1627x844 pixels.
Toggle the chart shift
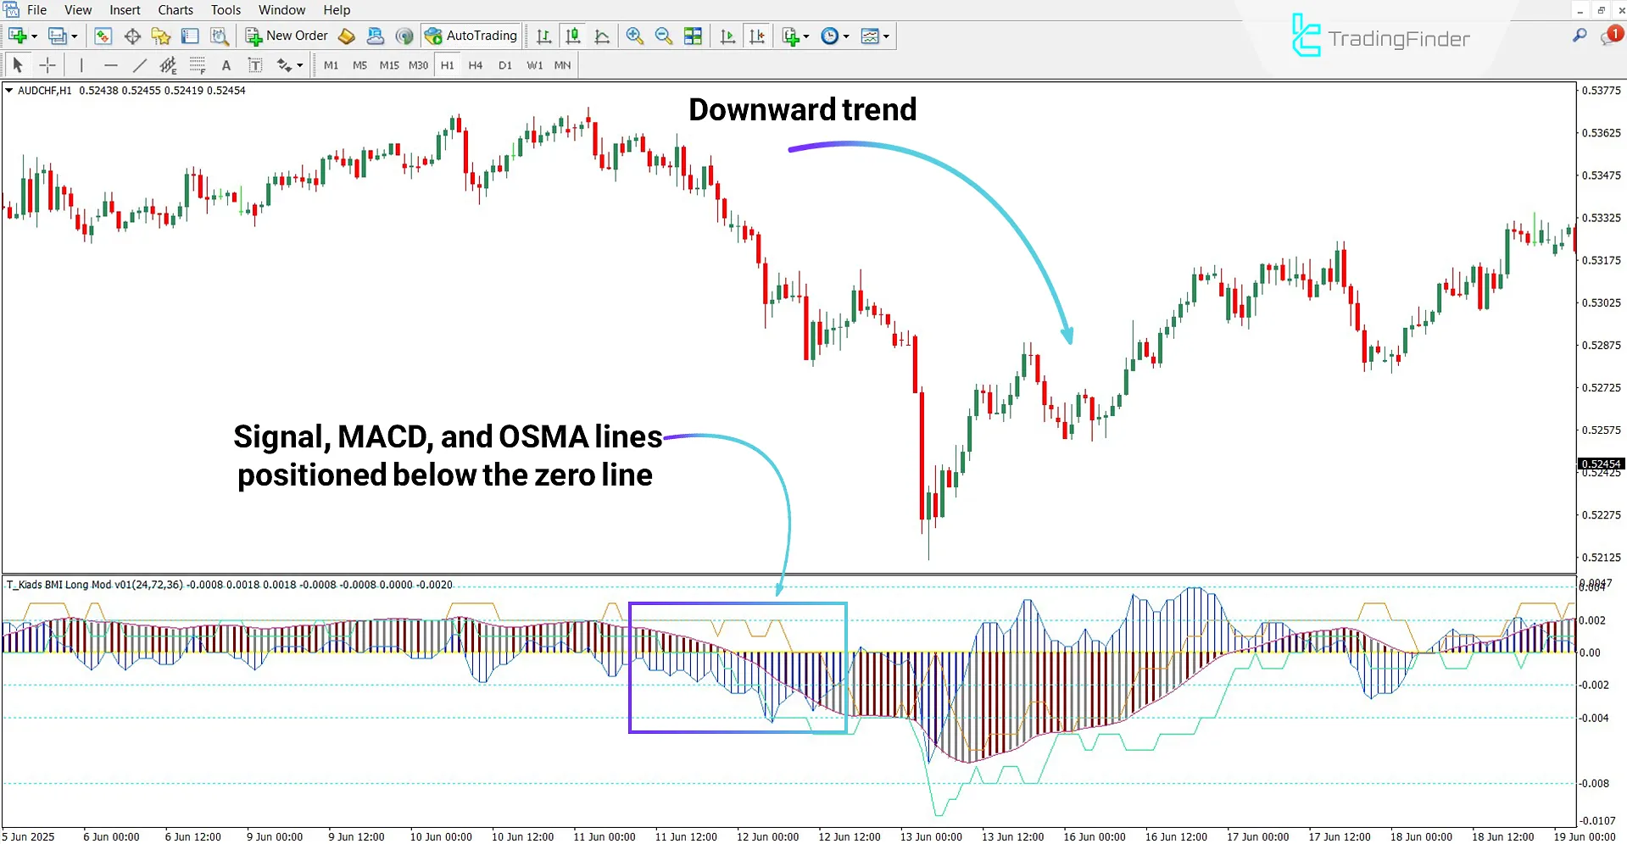pyautogui.click(x=757, y=36)
